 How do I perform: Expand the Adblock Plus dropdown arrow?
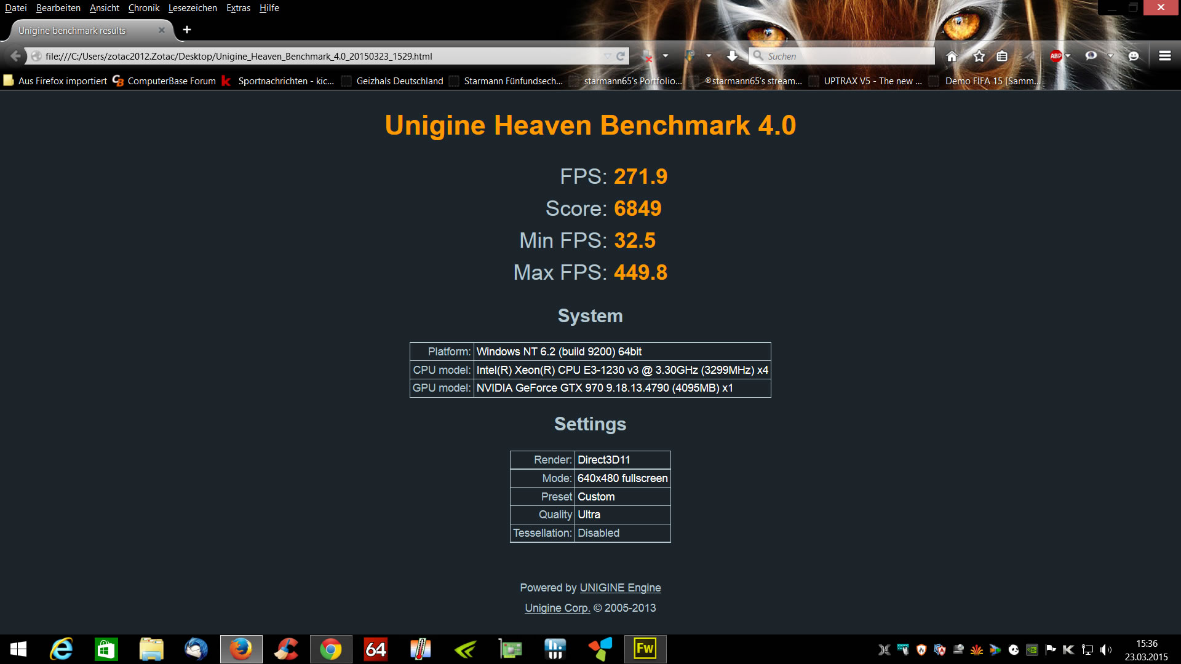pyautogui.click(x=1068, y=56)
